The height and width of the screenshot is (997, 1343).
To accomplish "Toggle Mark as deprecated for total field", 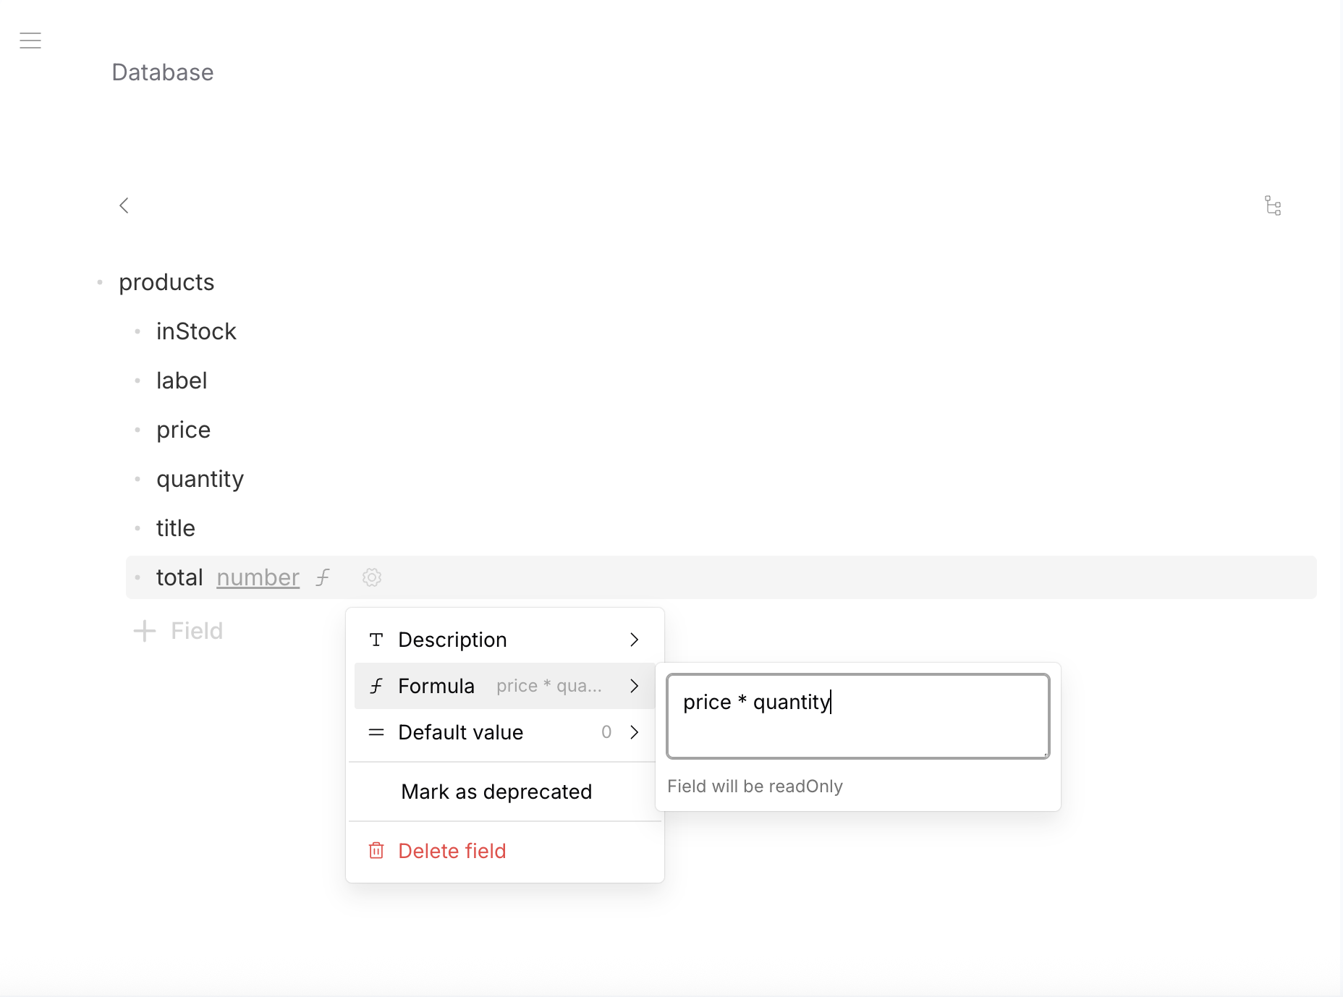I will coord(496,791).
